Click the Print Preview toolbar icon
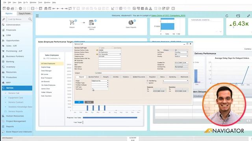Viewport: 252px width, 141px height. point(4,8)
